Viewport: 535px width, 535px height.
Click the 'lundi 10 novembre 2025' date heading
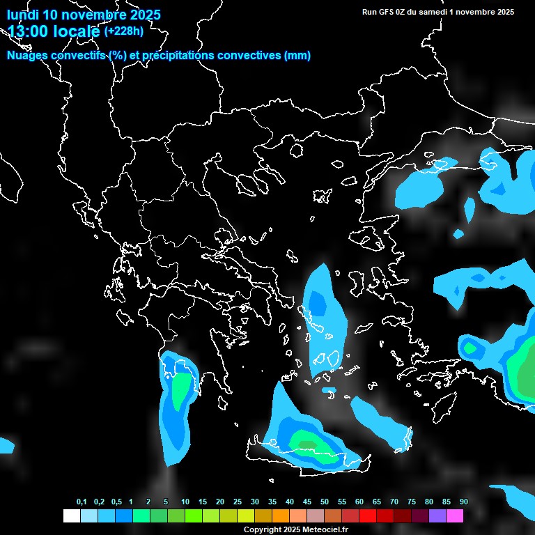[84, 15]
